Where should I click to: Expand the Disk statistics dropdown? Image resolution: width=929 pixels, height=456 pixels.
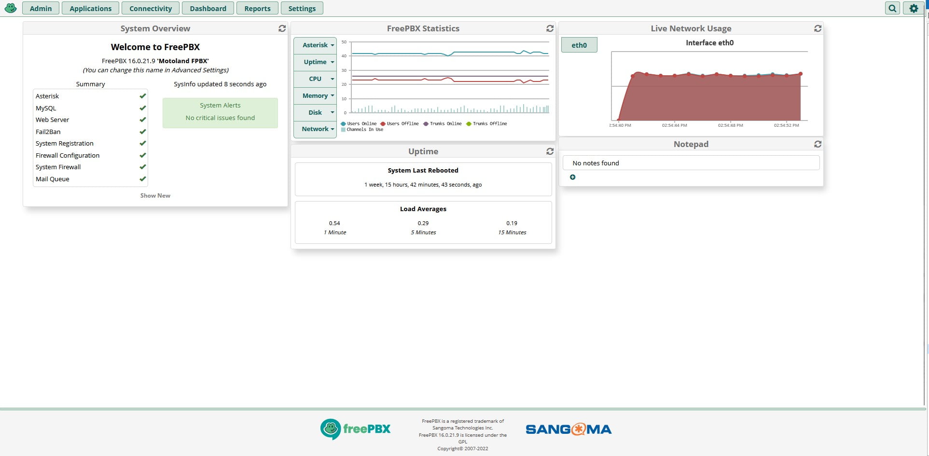[x=315, y=112]
